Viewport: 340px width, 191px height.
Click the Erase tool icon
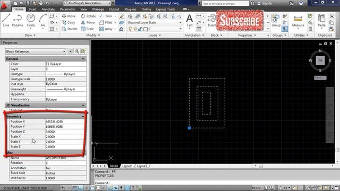[x=122, y=16]
